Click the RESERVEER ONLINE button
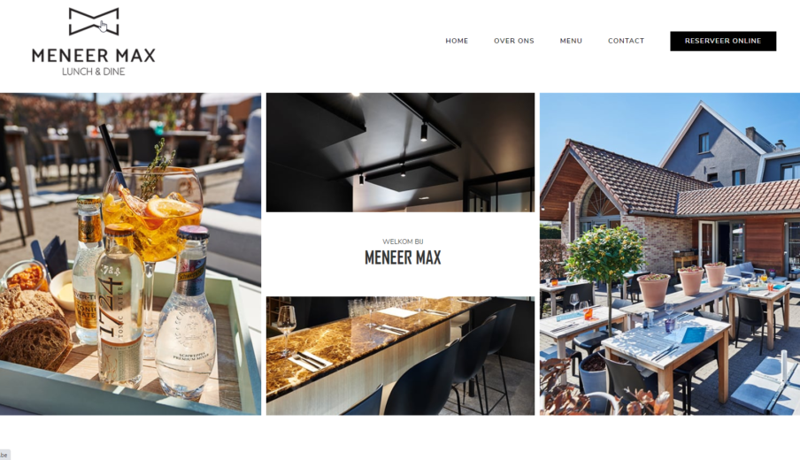The height and width of the screenshot is (460, 800). click(723, 41)
